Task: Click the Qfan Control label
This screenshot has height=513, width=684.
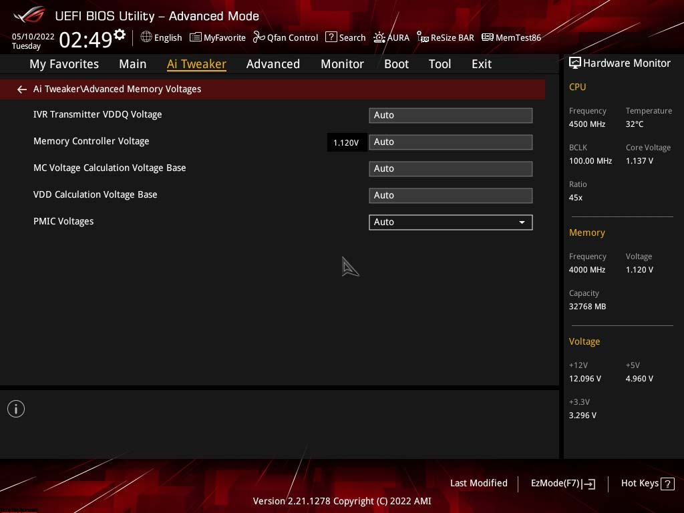Action: coord(293,37)
